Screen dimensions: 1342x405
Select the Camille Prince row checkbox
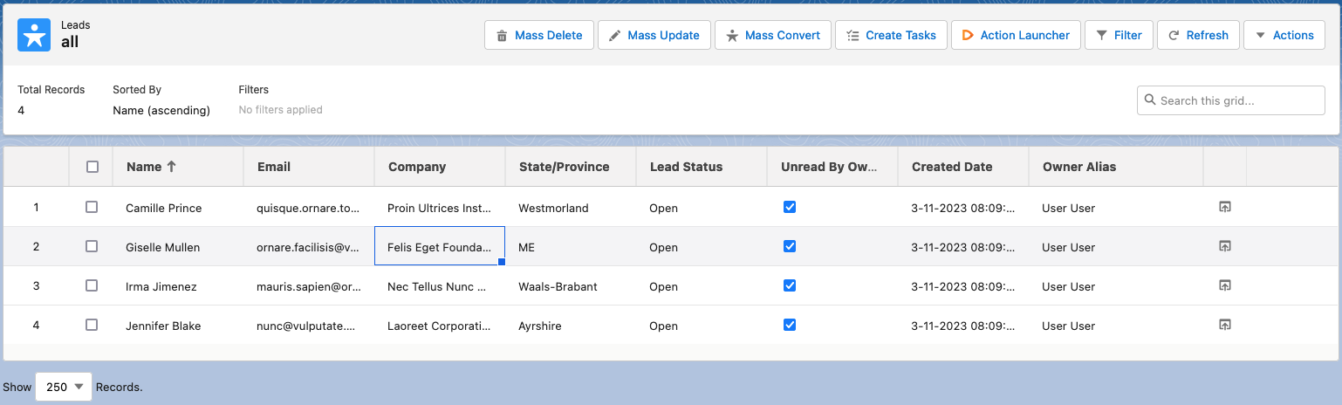tap(92, 207)
